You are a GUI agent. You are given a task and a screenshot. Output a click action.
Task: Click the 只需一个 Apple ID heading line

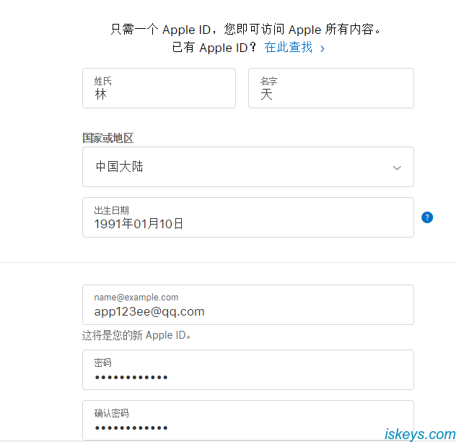246,30
